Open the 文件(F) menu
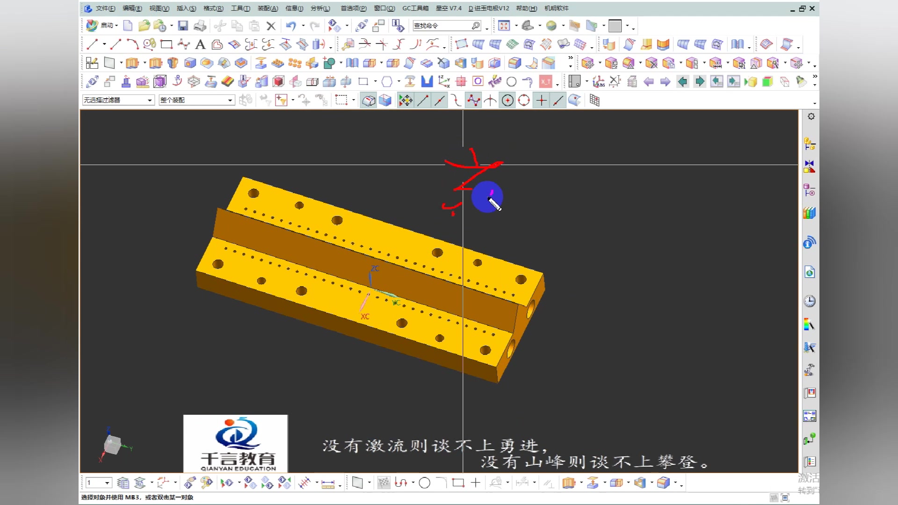 (105, 8)
